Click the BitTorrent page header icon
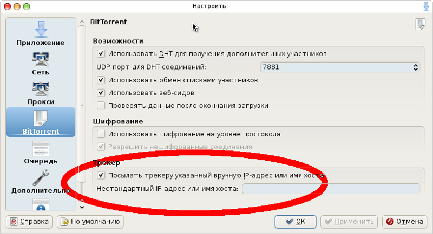433x234 pixels. (x=421, y=24)
